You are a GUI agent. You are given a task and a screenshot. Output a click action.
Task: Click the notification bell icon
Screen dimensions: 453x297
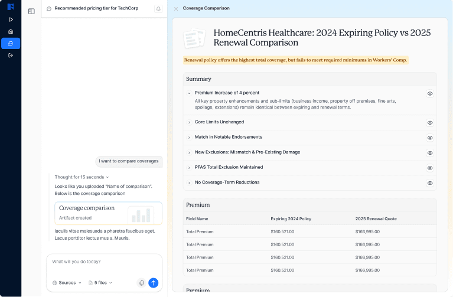tap(158, 9)
